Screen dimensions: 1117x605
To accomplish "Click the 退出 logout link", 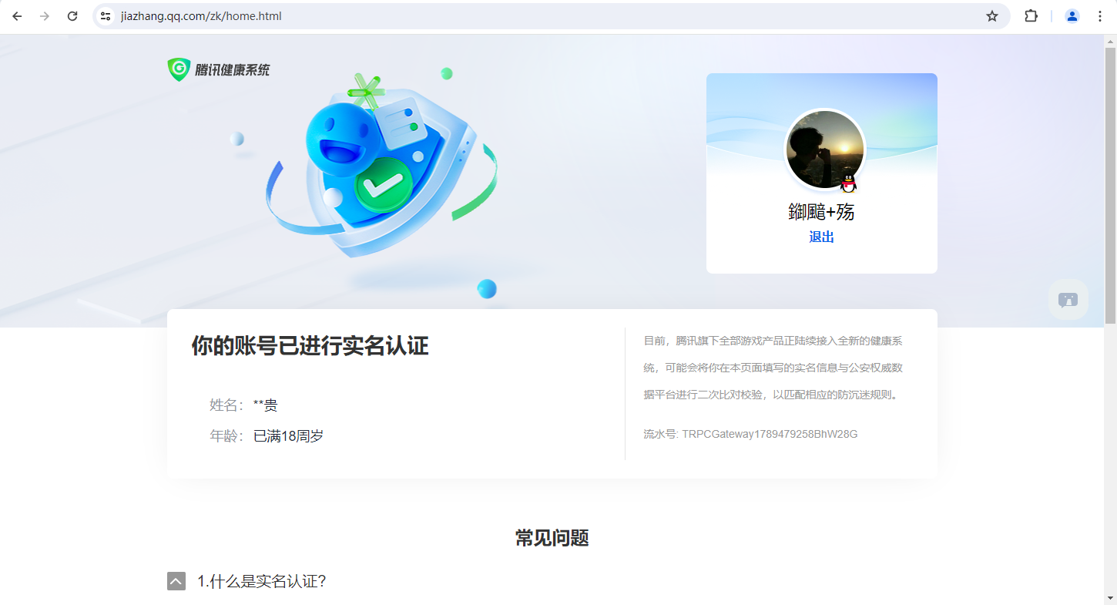I will click(x=822, y=237).
